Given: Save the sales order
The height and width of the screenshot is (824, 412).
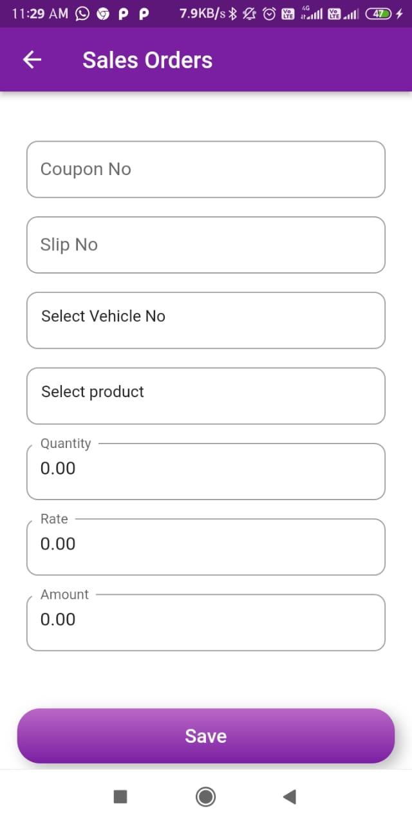Looking at the screenshot, I should tap(206, 736).
